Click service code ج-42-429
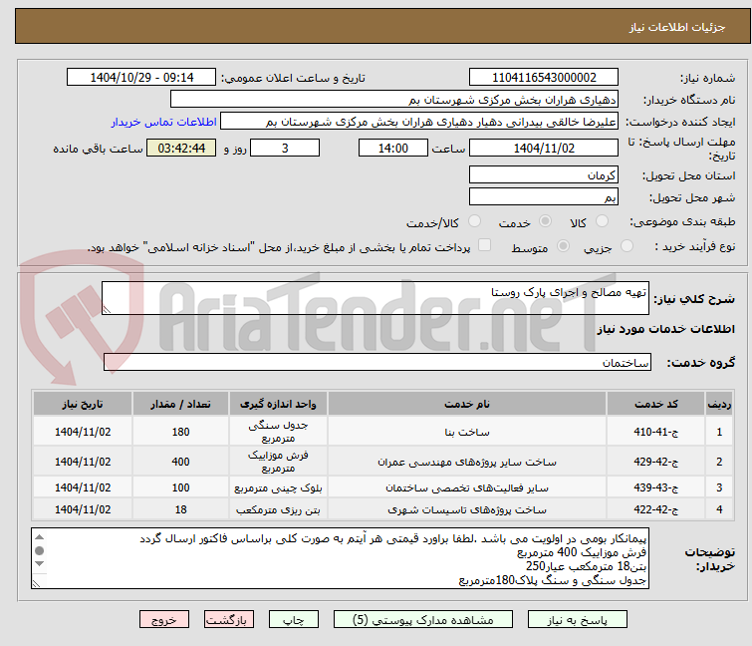Viewport: 752px width, 646px height. (x=655, y=462)
